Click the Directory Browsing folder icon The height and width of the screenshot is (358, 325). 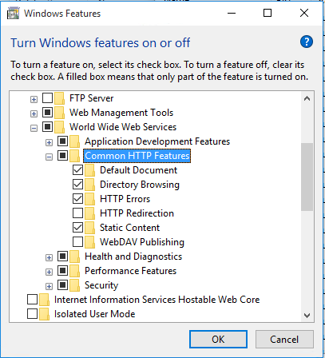(x=89, y=185)
